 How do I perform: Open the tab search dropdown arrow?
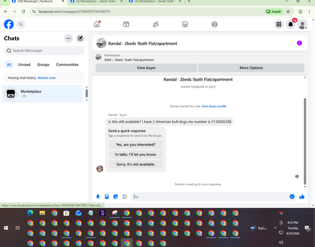4,1
